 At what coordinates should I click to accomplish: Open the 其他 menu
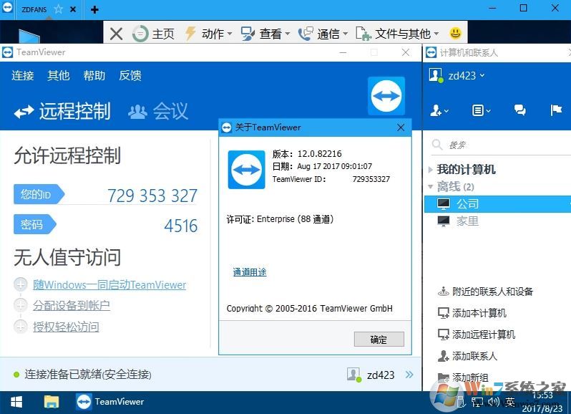tap(58, 75)
